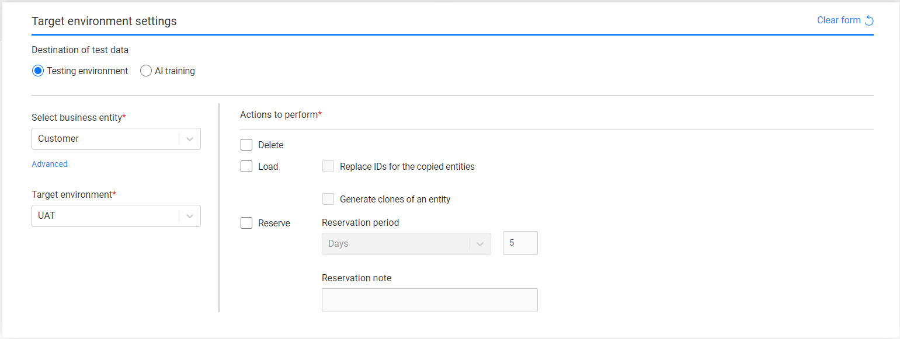This screenshot has height=339, width=900.
Task: Click the reservation period number field
Action: click(520, 243)
